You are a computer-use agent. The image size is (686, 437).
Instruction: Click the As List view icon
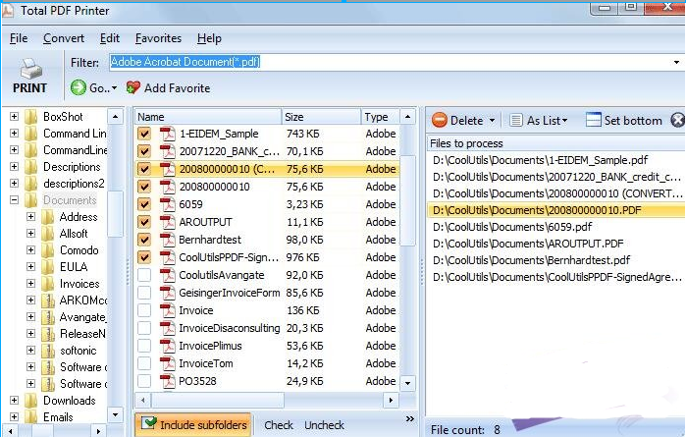pos(516,120)
